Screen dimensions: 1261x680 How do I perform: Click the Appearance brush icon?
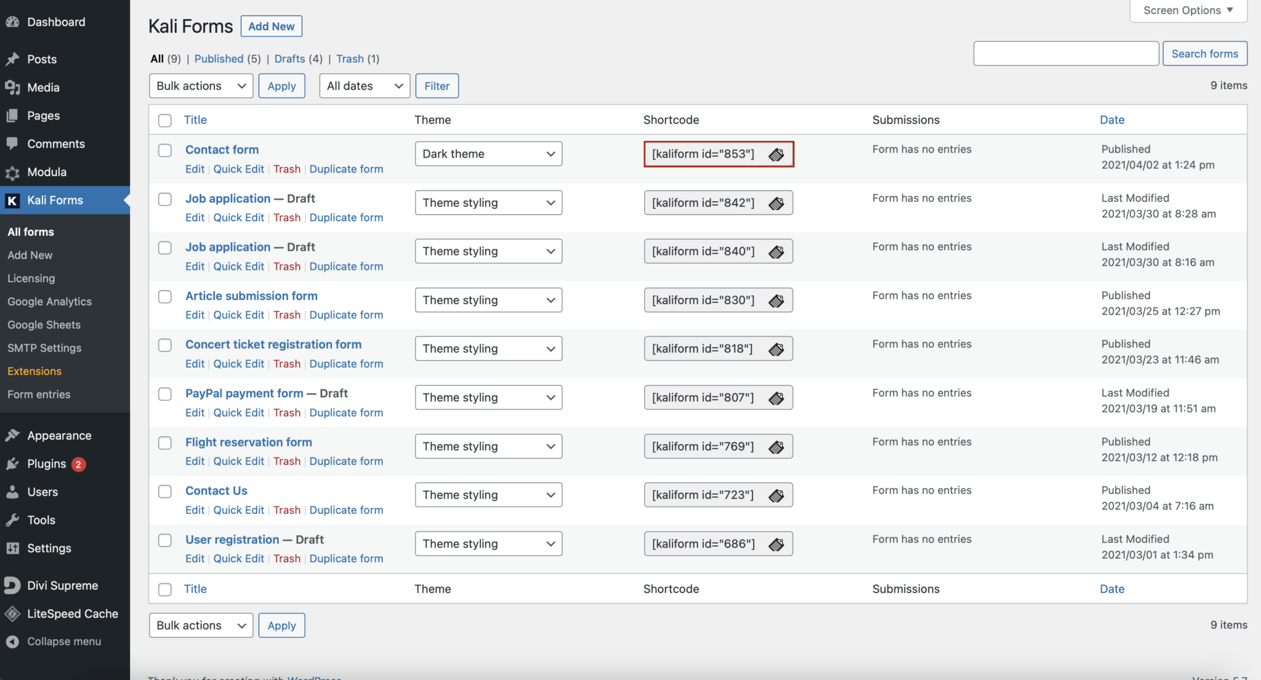(12, 435)
